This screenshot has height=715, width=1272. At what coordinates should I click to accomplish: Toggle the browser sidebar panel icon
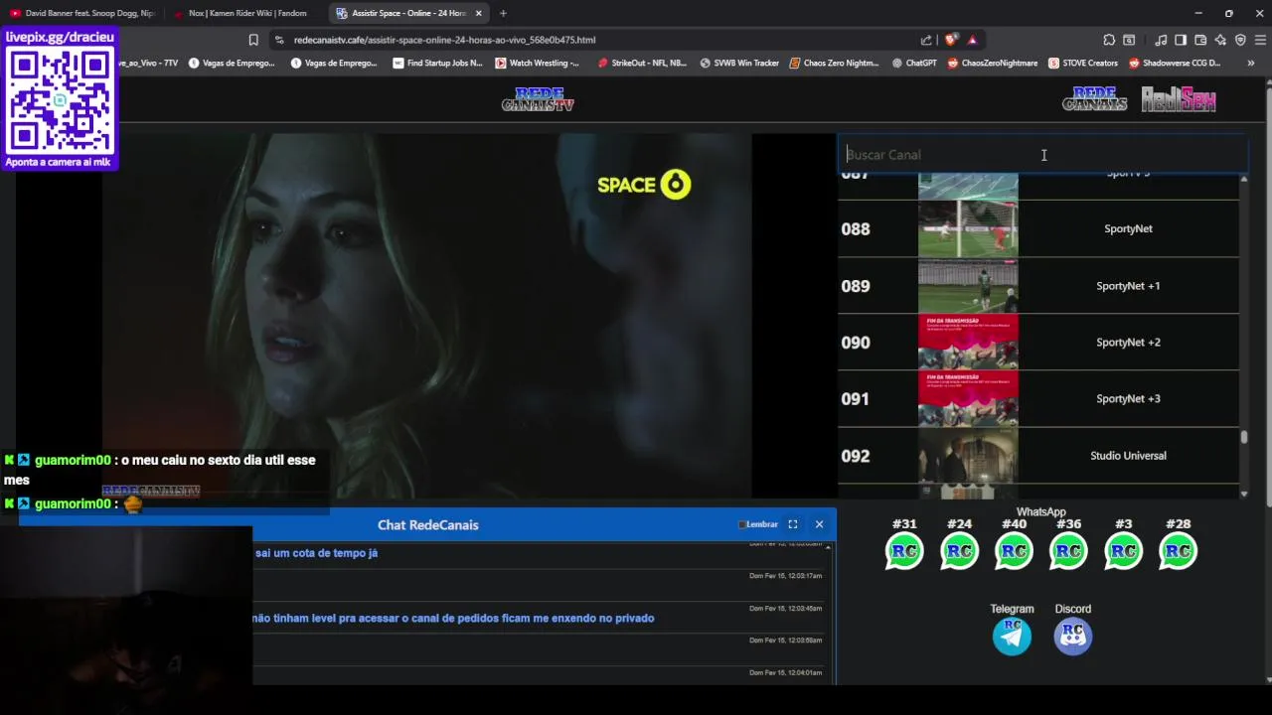point(1181,40)
